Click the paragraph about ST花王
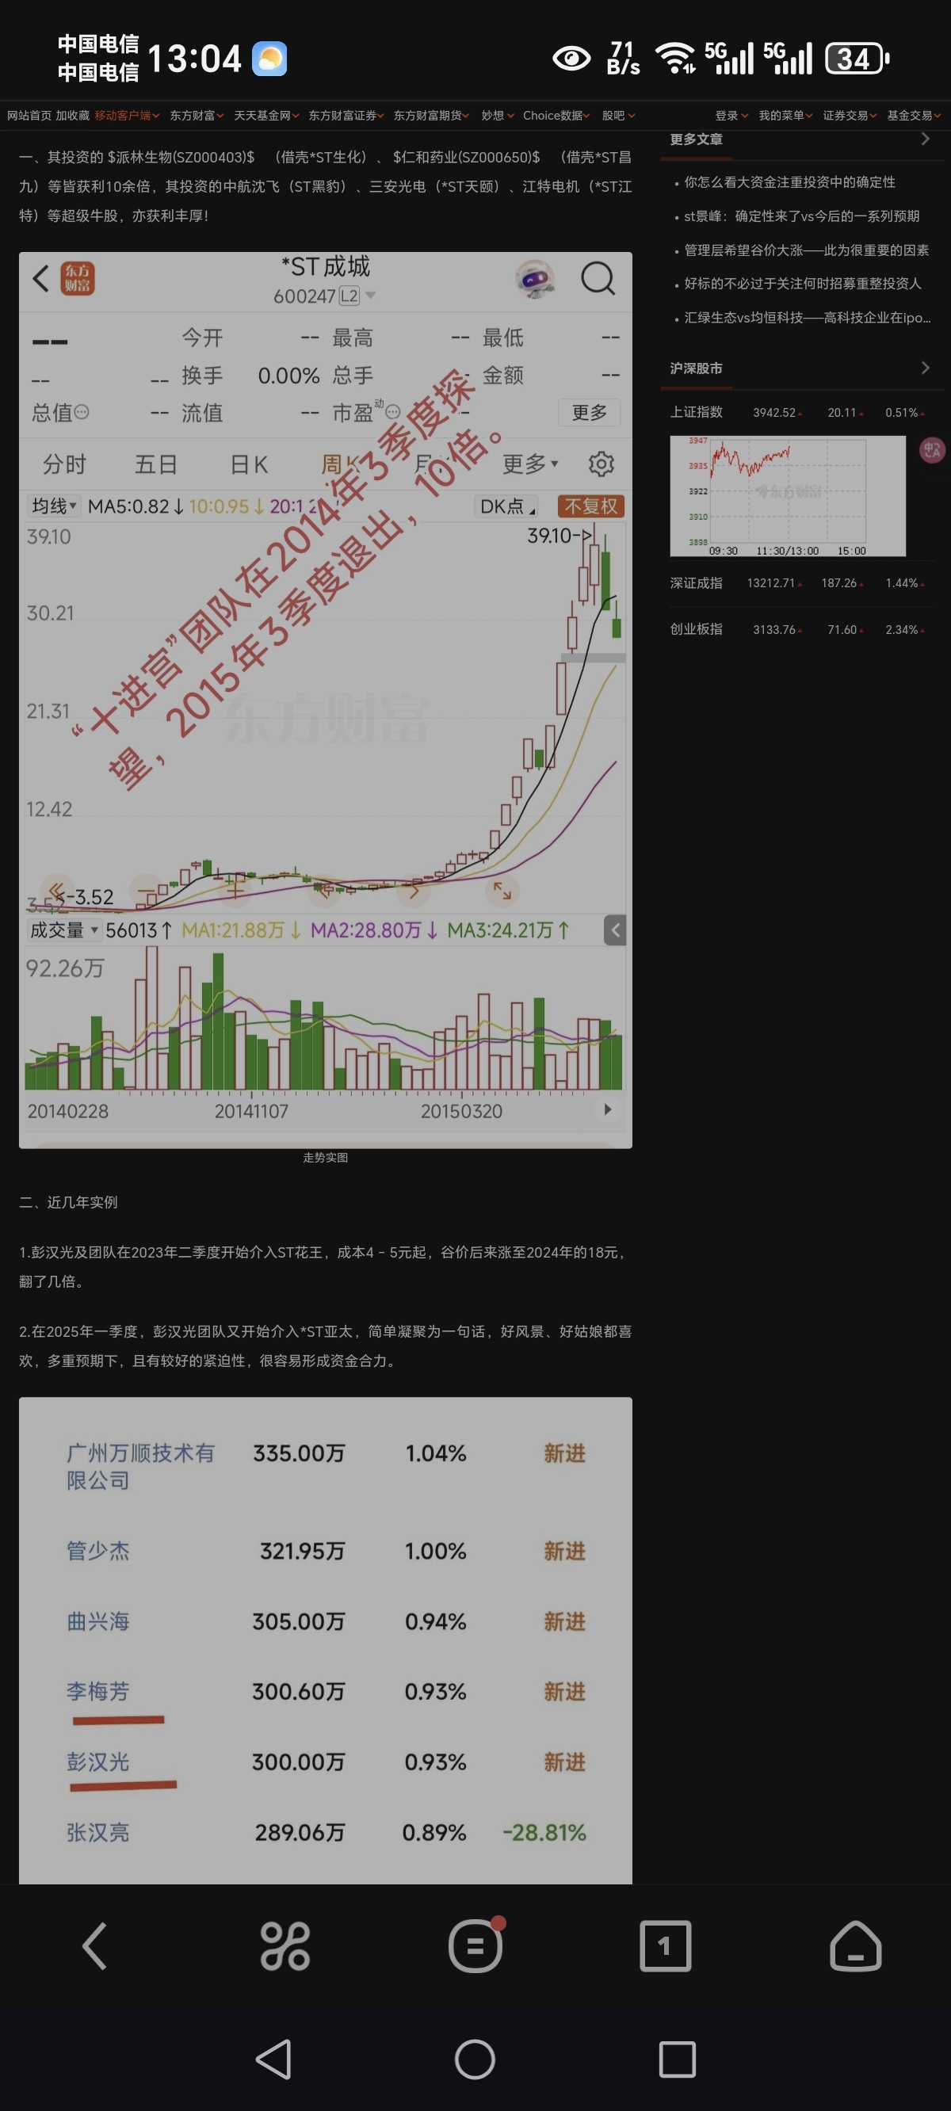The height and width of the screenshot is (2111, 951). (325, 1267)
